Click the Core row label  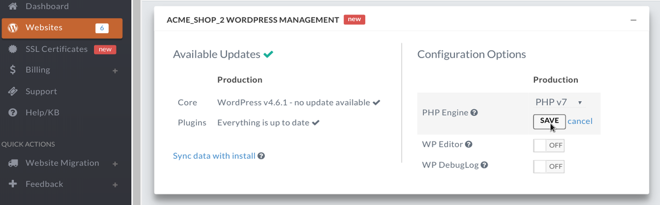pos(187,102)
